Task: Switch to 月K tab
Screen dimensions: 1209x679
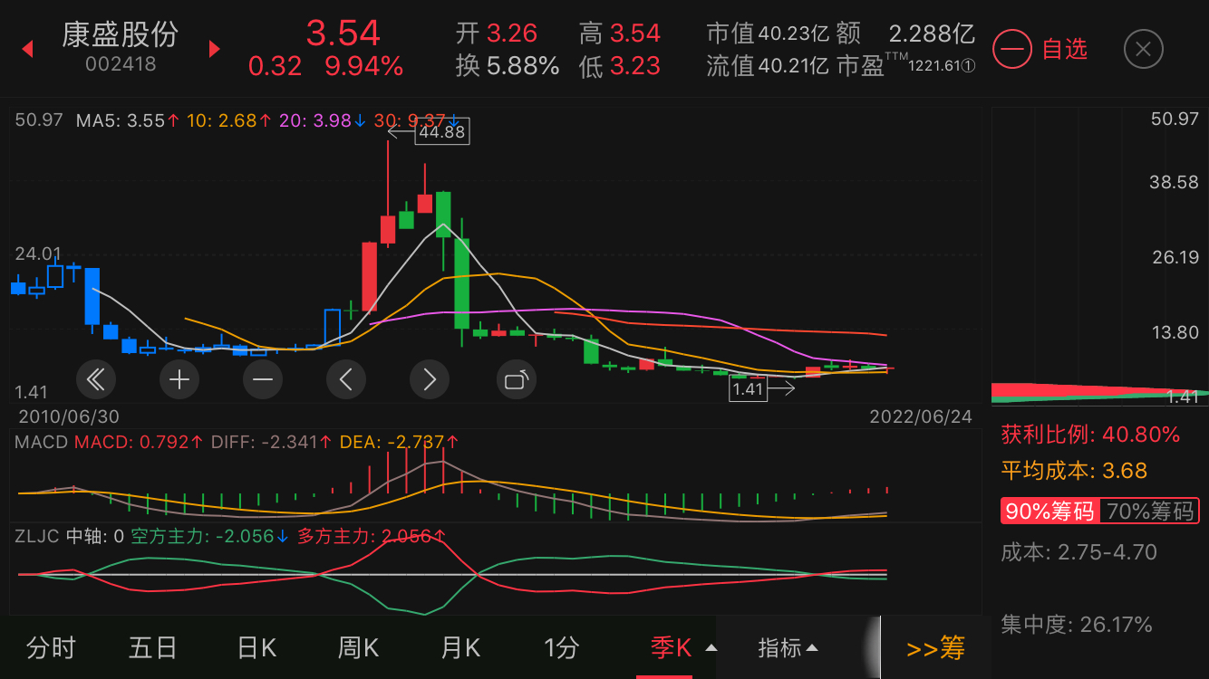Action: pyautogui.click(x=460, y=647)
